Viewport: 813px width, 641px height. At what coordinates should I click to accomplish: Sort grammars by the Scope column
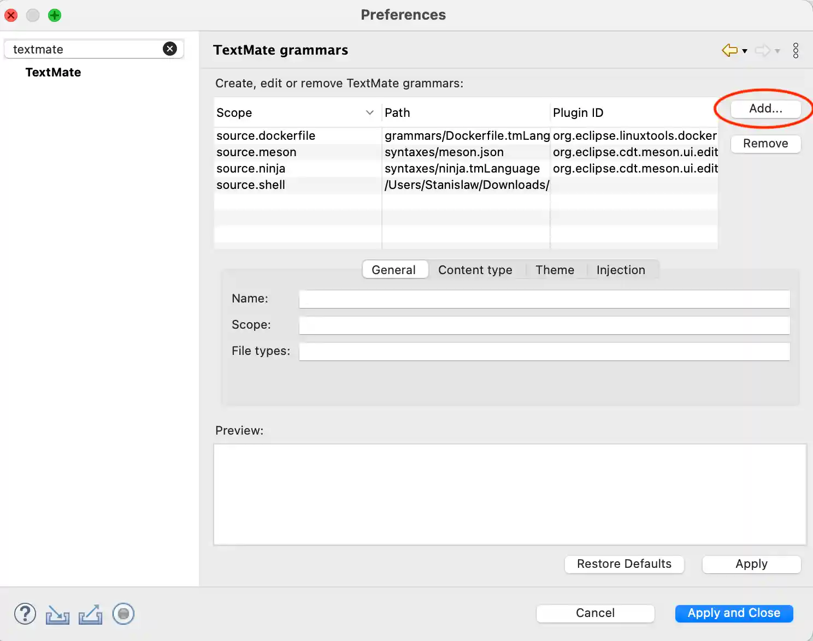tap(295, 112)
